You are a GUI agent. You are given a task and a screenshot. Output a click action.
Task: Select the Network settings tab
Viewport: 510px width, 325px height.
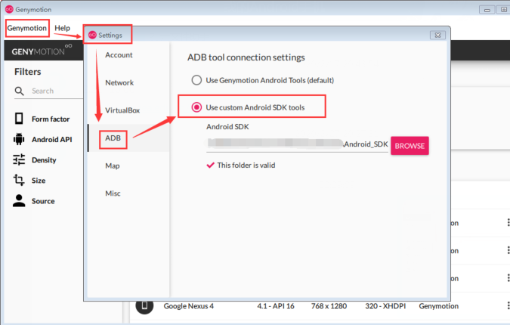119,82
